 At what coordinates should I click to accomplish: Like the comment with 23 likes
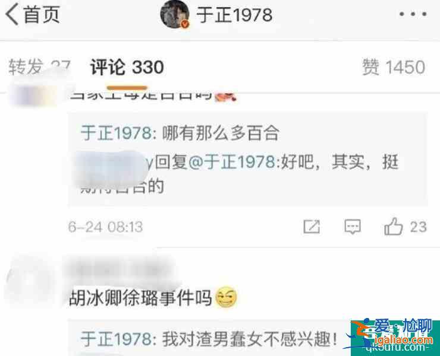(x=394, y=226)
